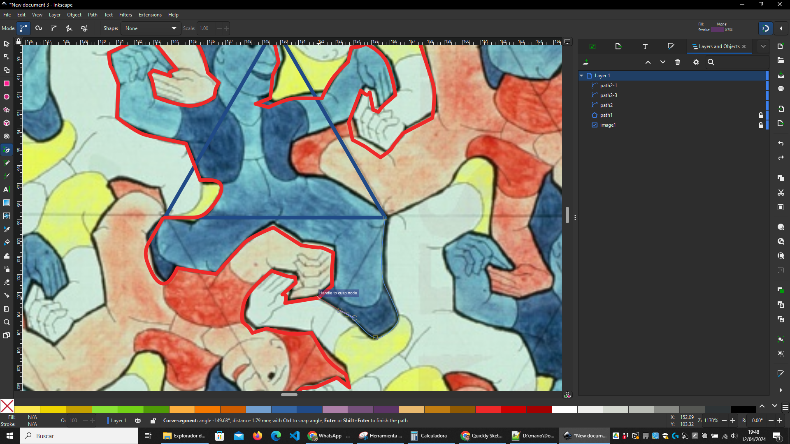Open WhatsApp from the Windows taskbar
Image resolution: width=790 pixels, height=444 pixels.
(330, 436)
